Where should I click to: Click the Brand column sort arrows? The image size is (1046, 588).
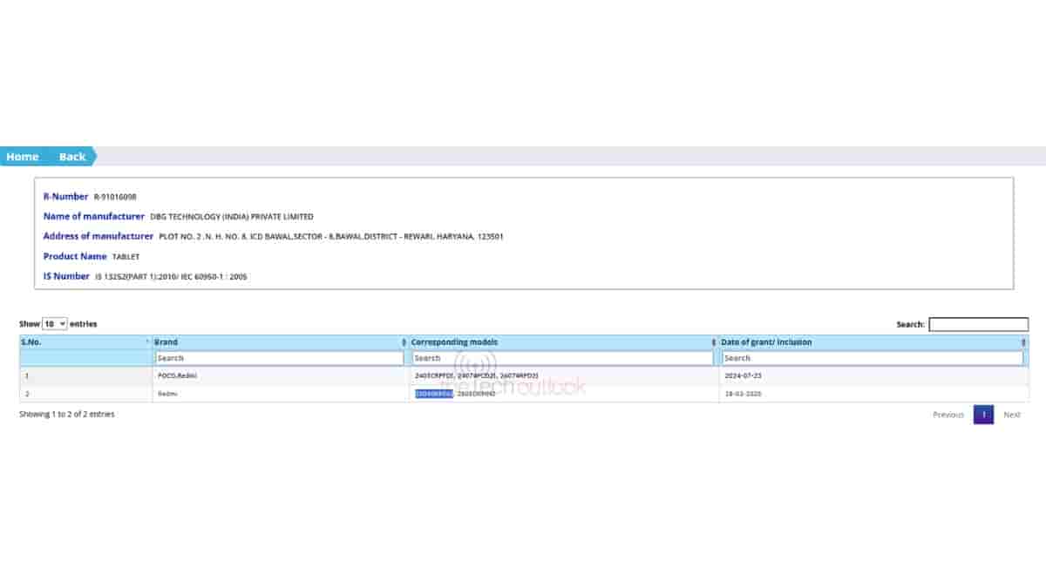pyautogui.click(x=403, y=342)
